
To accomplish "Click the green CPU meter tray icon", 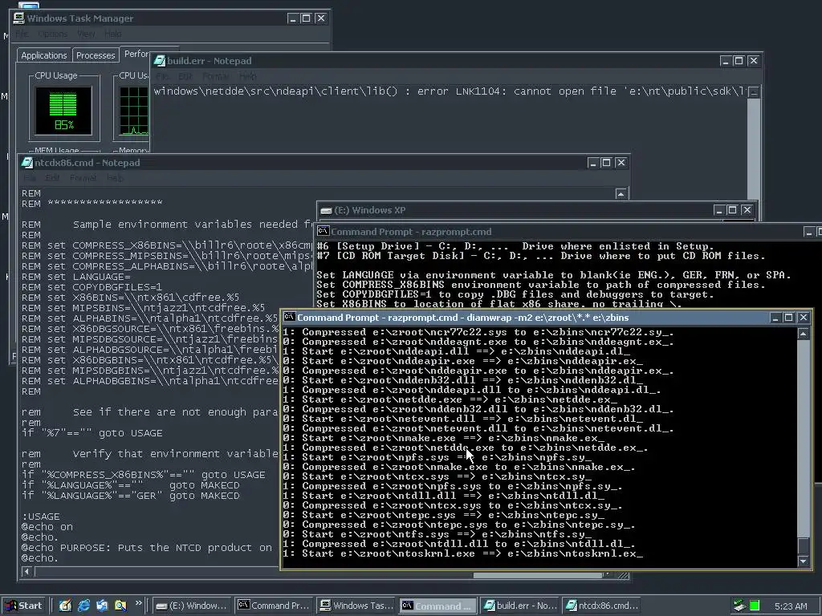I will coord(755,606).
